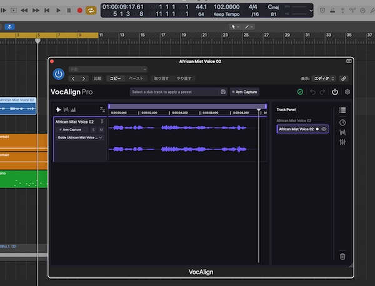
Task: Click the VocAlign play cursor icon
Action: pos(58,110)
